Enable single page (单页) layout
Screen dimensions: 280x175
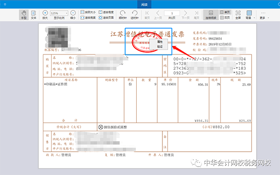(x=225, y=12)
